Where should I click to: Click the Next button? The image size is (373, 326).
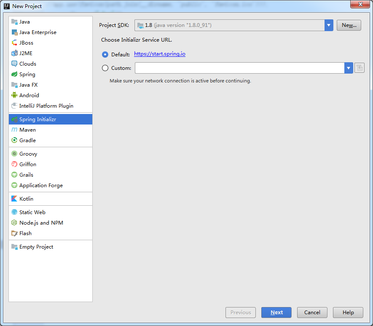[x=276, y=312]
